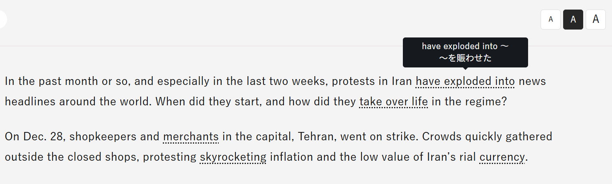Click the Japanese translation "～を賑わせた" in tooltip
The image size is (612, 184).
click(465, 58)
